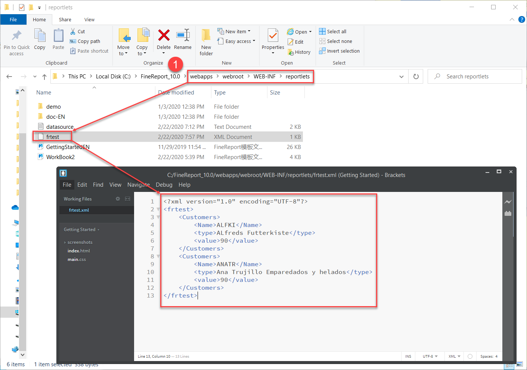Toggle insert mode via INS in status bar
This screenshot has width=527, height=370.
click(408, 356)
